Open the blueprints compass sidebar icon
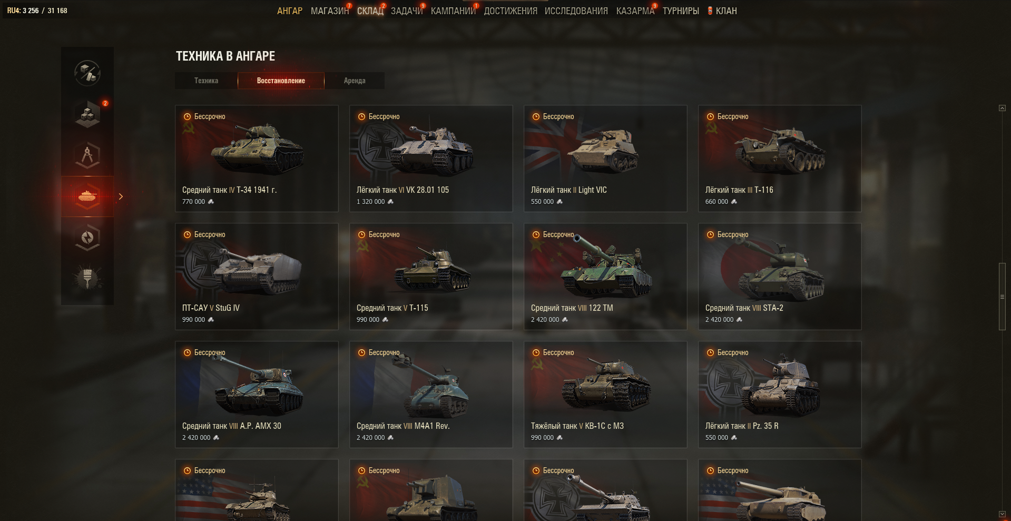Image resolution: width=1011 pixels, height=521 pixels. (87, 155)
